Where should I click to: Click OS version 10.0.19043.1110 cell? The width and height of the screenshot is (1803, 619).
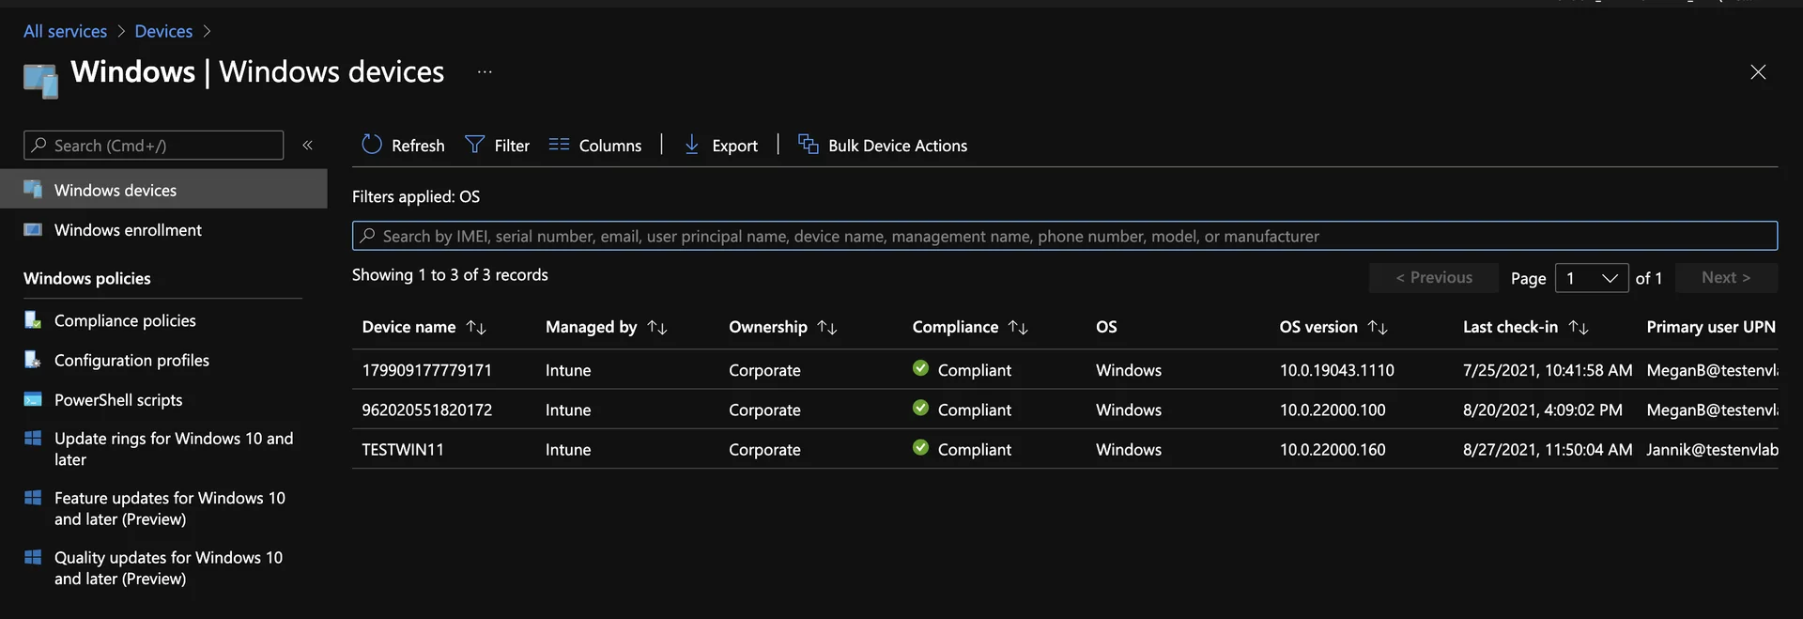tap(1336, 370)
